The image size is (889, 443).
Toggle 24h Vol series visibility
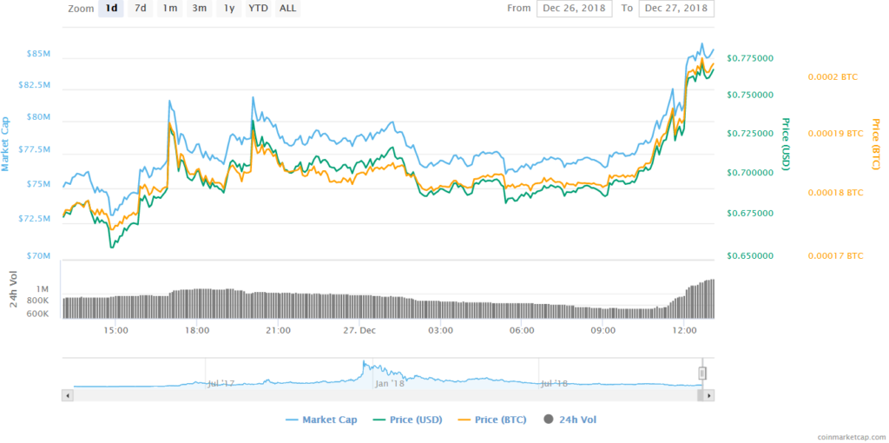click(570, 420)
